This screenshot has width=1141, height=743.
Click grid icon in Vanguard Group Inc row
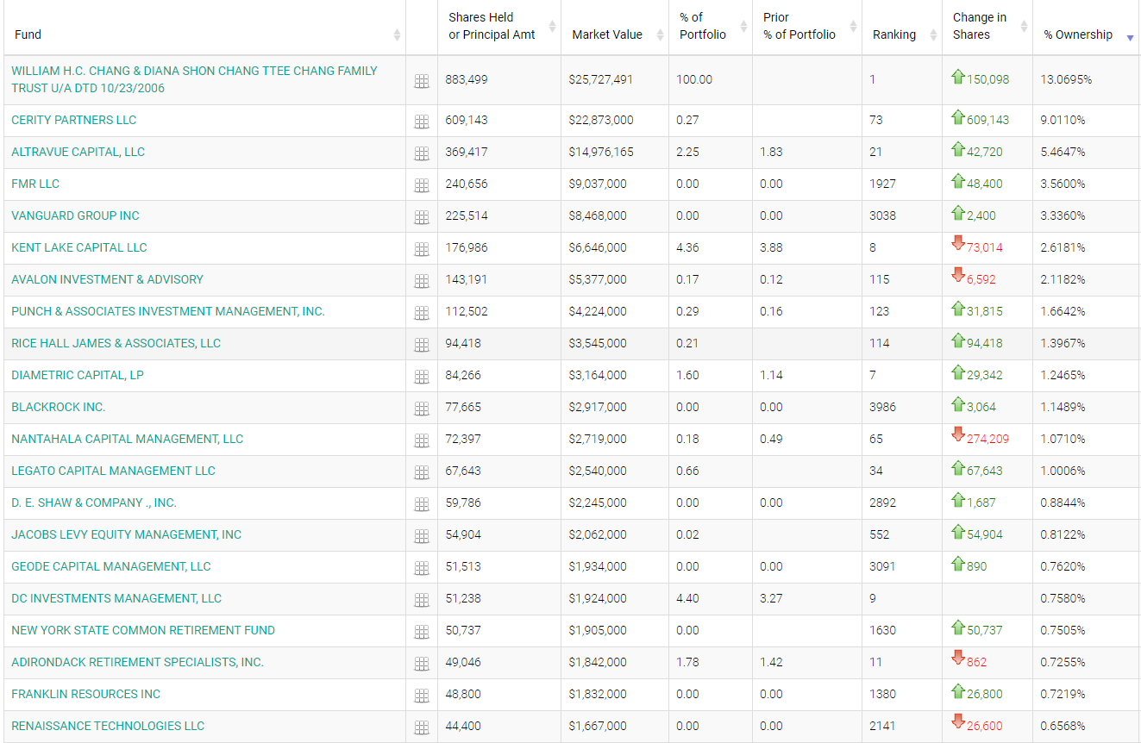point(422,217)
